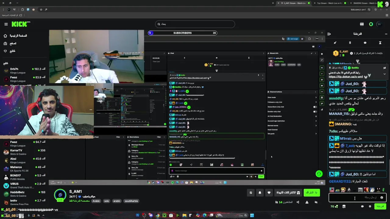The height and width of the screenshot is (219, 390).
Task: Open KarrarTV Slots & Casino channel
Action: tap(24, 152)
